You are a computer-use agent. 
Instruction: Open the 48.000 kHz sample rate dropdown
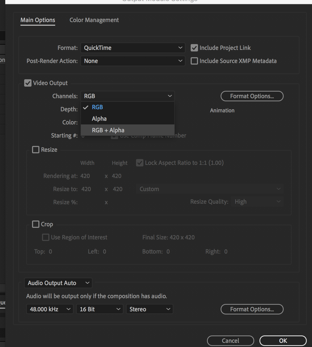pos(50,309)
